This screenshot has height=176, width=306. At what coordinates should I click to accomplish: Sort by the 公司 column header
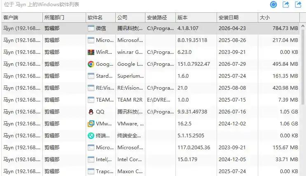[x=131, y=18]
